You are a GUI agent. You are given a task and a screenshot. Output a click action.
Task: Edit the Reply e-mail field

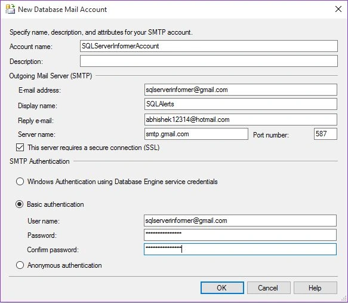pos(241,120)
